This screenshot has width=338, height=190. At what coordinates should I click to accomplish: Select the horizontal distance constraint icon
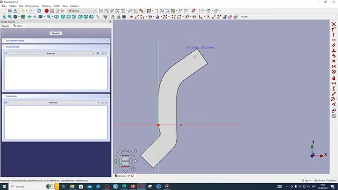pos(334,83)
